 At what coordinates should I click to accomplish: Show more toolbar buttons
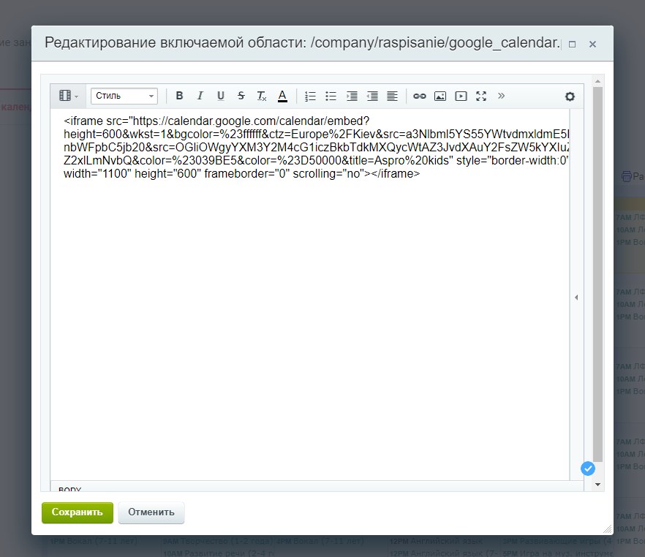point(501,96)
